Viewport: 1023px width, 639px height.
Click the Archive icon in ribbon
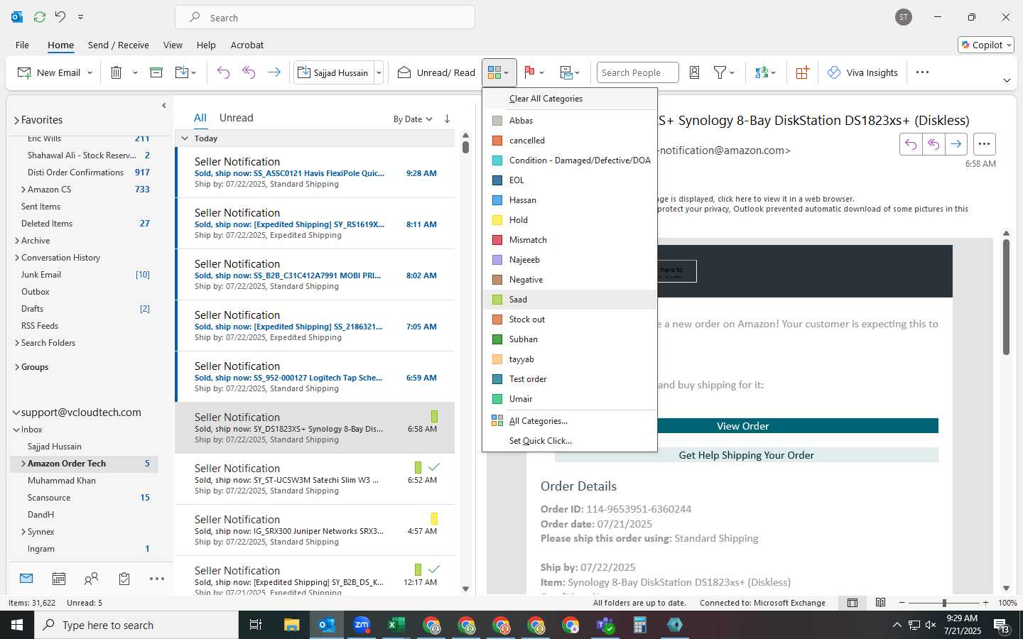tap(156, 72)
